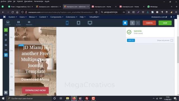This screenshot has width=179, height=101.
Task: Open Firefox in the taskbar
Action: point(74,98)
